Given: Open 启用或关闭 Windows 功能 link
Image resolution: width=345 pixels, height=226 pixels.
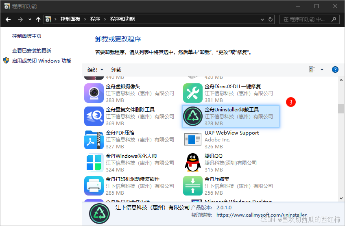Looking at the screenshot, I should pyautogui.click(x=41, y=61).
